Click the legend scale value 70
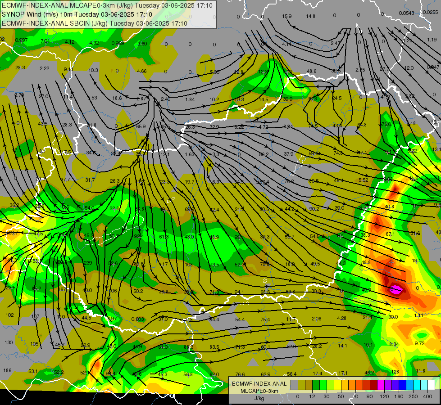The width and height of the screenshot is (441, 405). (355, 396)
